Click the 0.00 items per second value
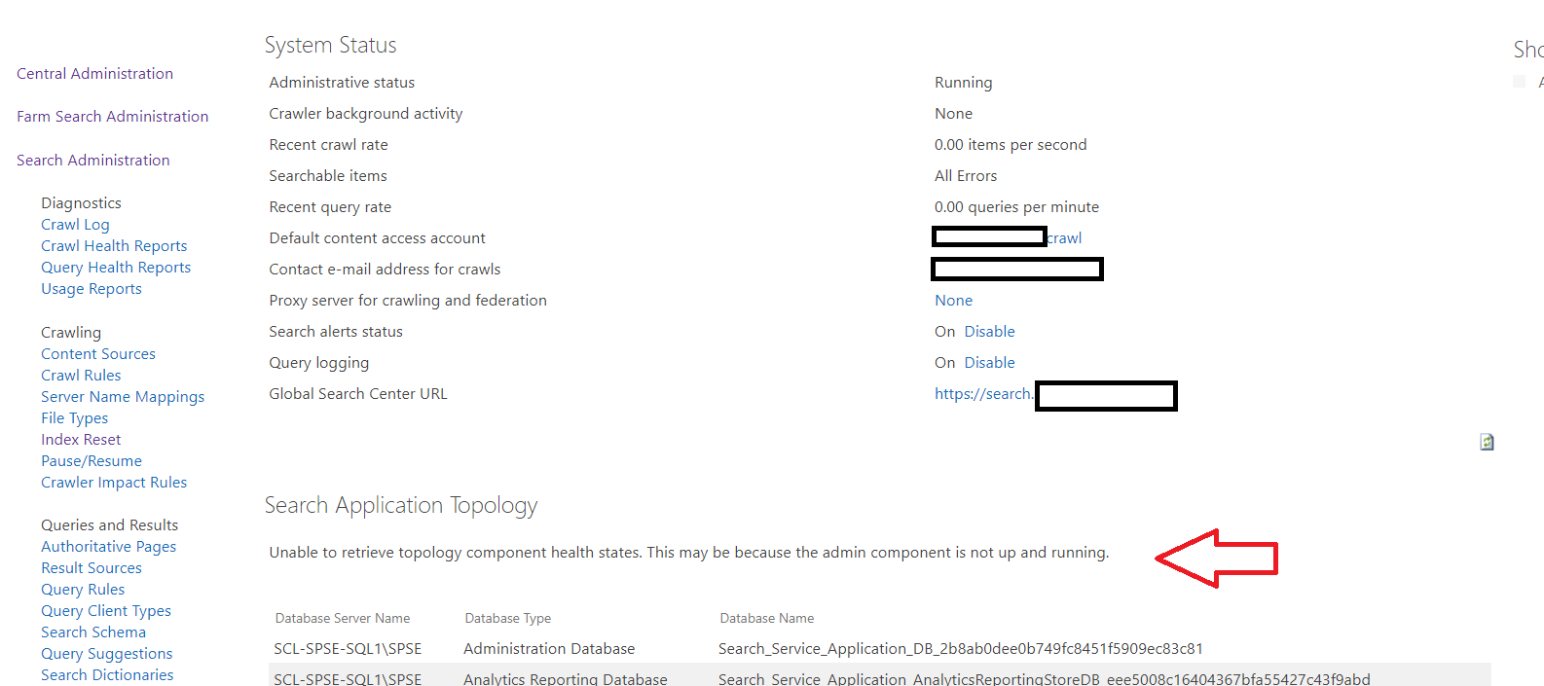The width and height of the screenshot is (1544, 686). tap(1011, 145)
